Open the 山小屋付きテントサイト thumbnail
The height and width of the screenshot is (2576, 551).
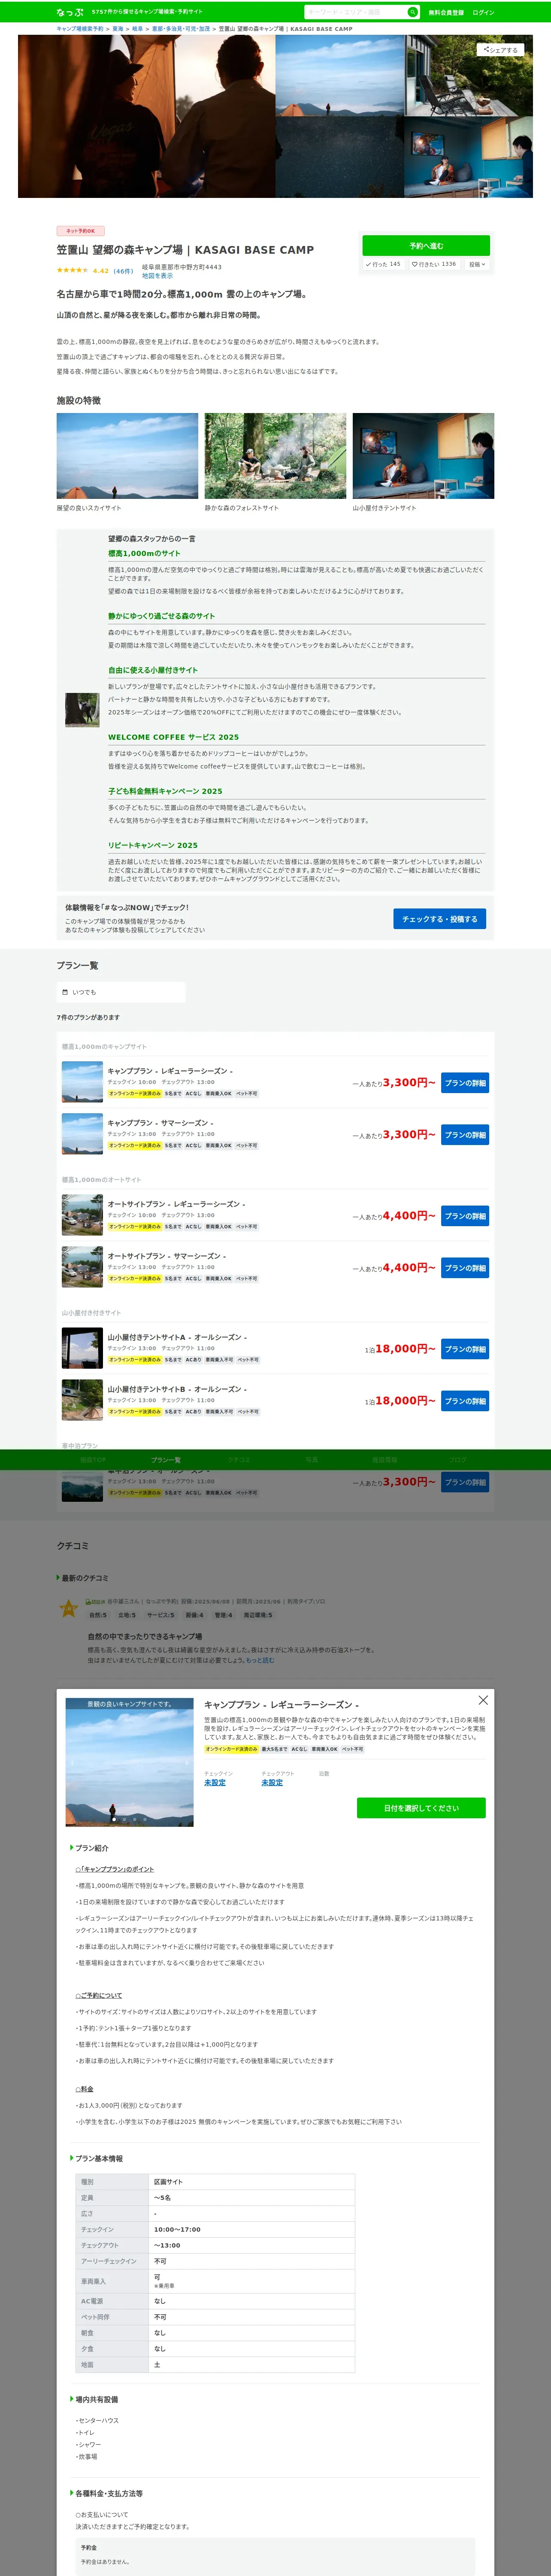[423, 456]
